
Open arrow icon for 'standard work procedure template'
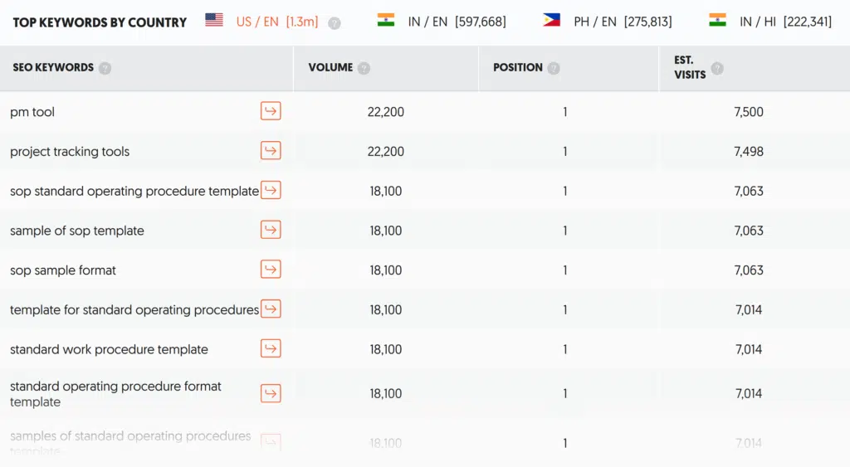click(x=271, y=348)
